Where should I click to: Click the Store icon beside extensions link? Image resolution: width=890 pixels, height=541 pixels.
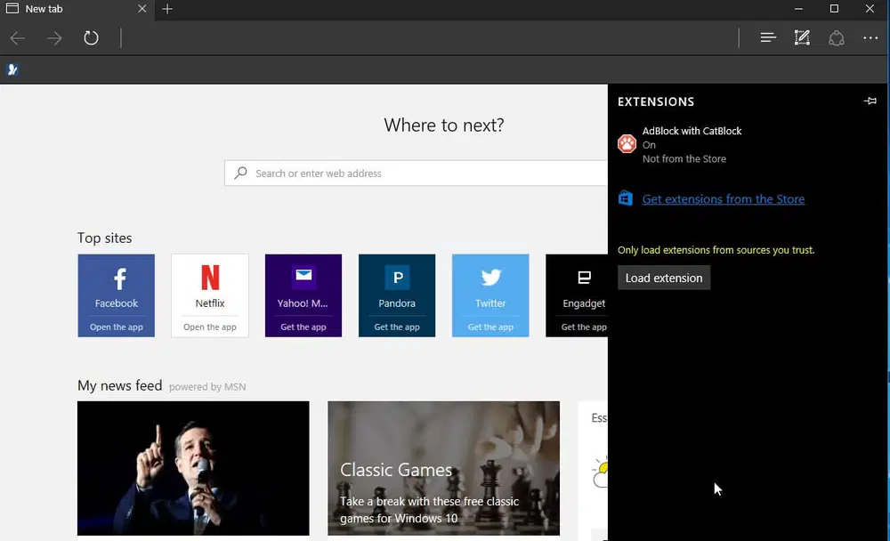coord(626,198)
